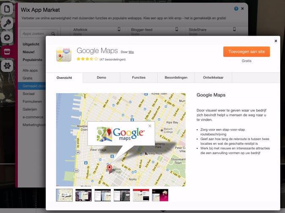Open the Aftelklok app tile

tap(96, 31)
